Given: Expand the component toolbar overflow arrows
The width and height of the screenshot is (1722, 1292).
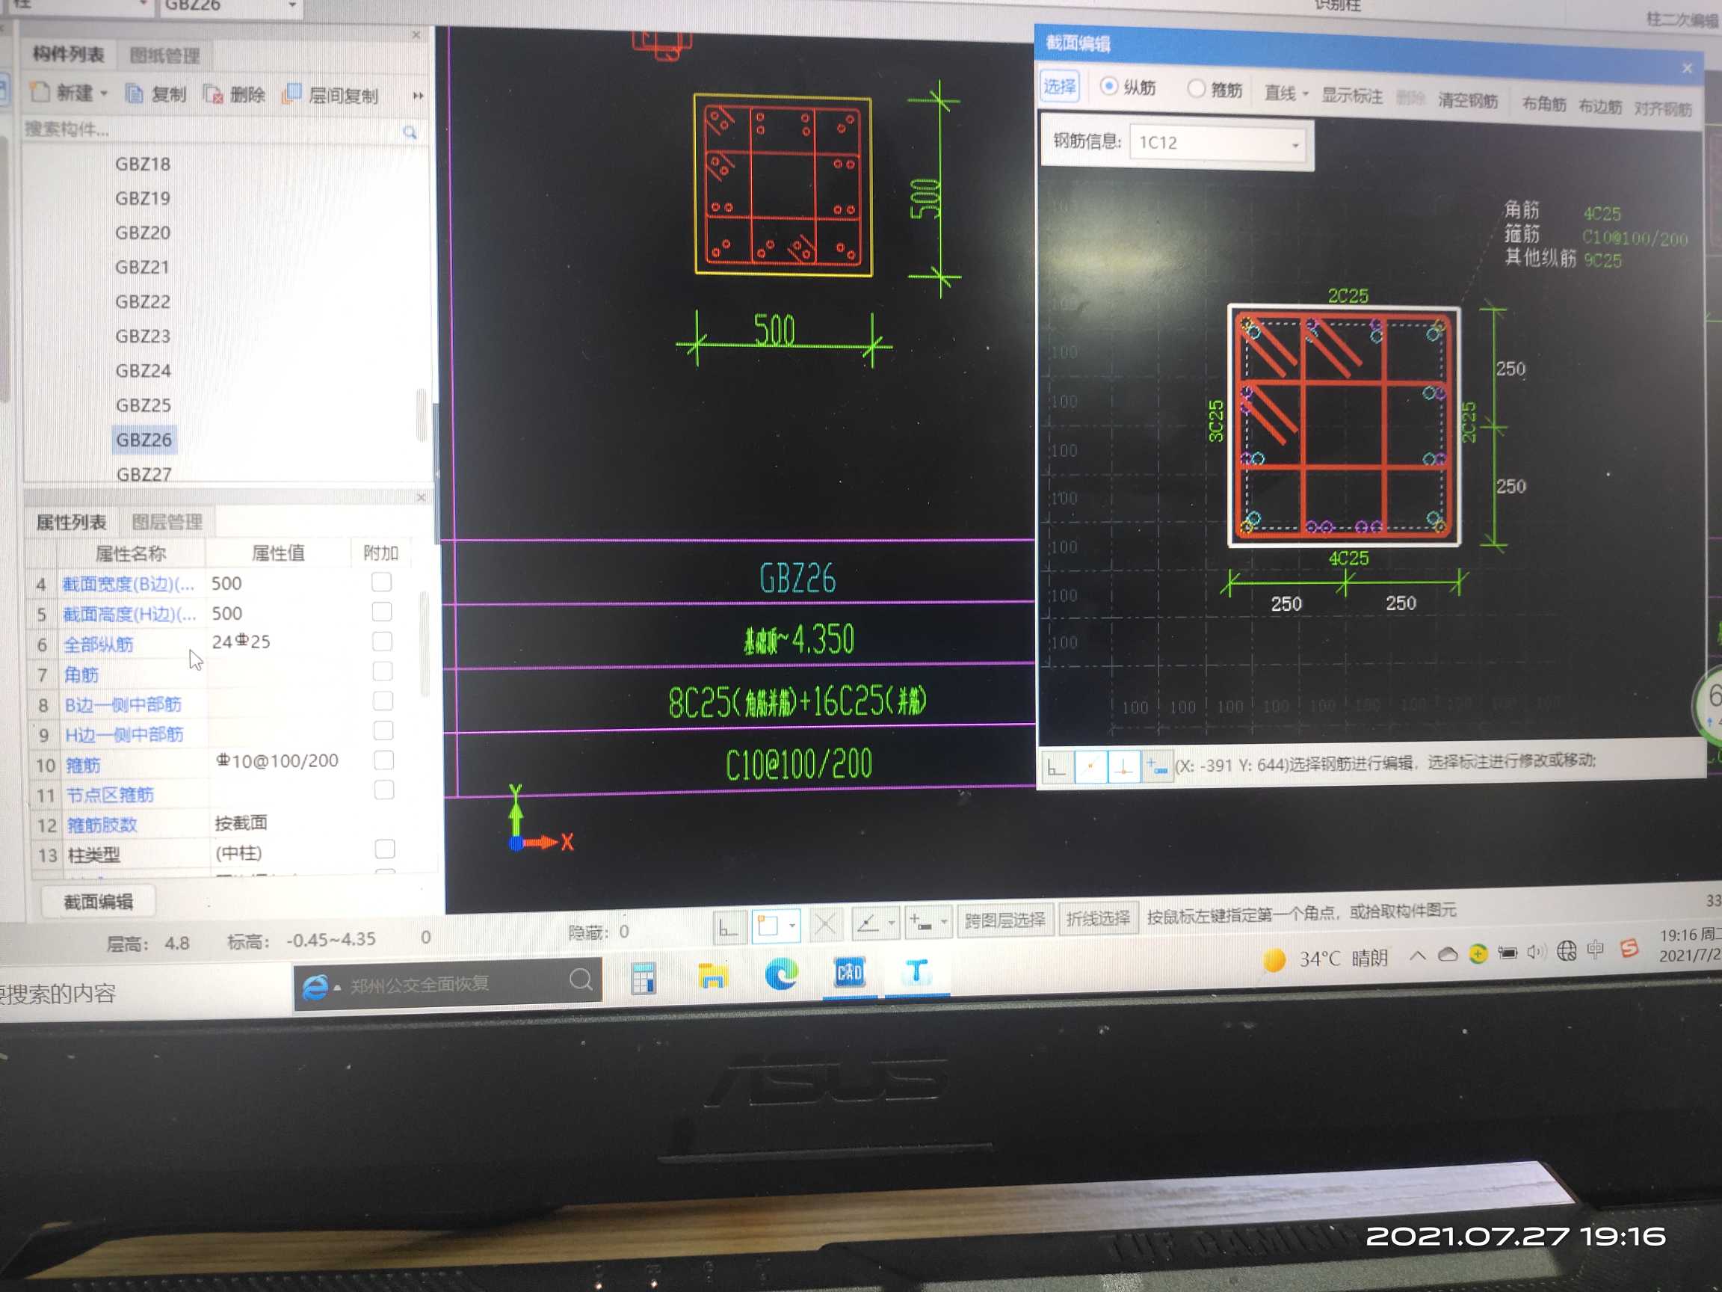Looking at the screenshot, I should pyautogui.click(x=418, y=96).
